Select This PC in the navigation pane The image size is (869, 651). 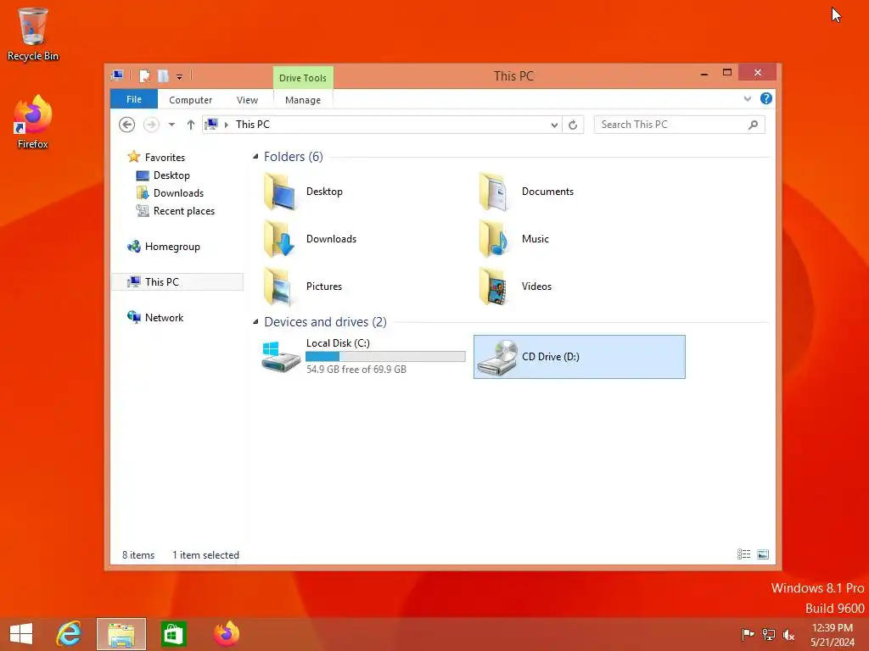point(177,281)
